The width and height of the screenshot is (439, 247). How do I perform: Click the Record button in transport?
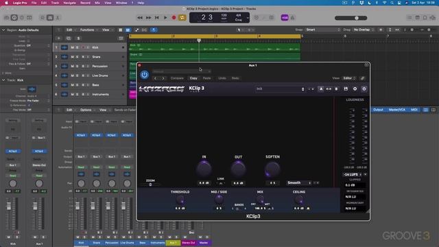coord(174,18)
